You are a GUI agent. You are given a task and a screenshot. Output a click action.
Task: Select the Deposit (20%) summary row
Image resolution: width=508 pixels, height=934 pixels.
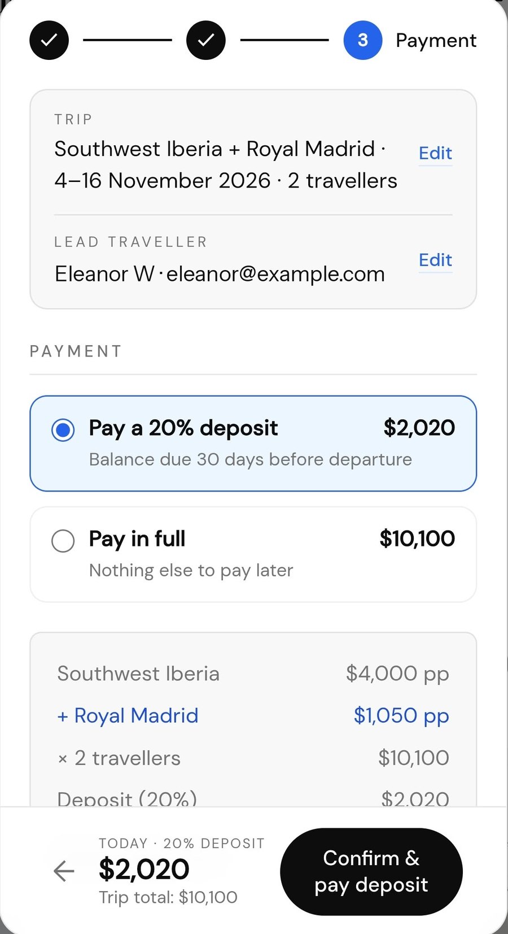point(253,798)
